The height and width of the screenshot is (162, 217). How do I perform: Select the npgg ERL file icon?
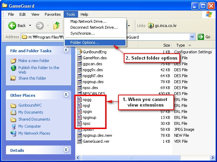pyautogui.click(x=79, y=100)
